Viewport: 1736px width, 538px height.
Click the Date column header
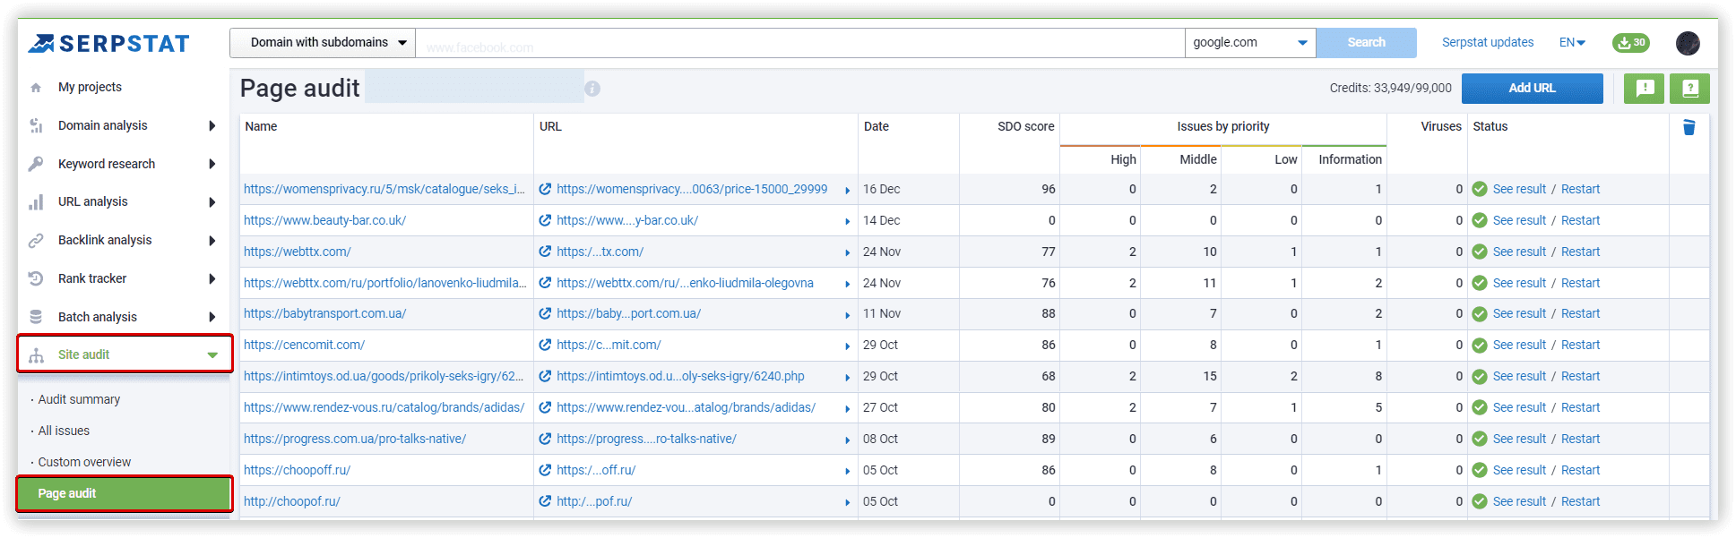[x=877, y=126]
